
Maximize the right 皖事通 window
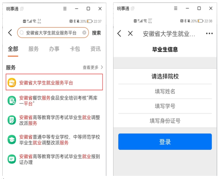199,8
